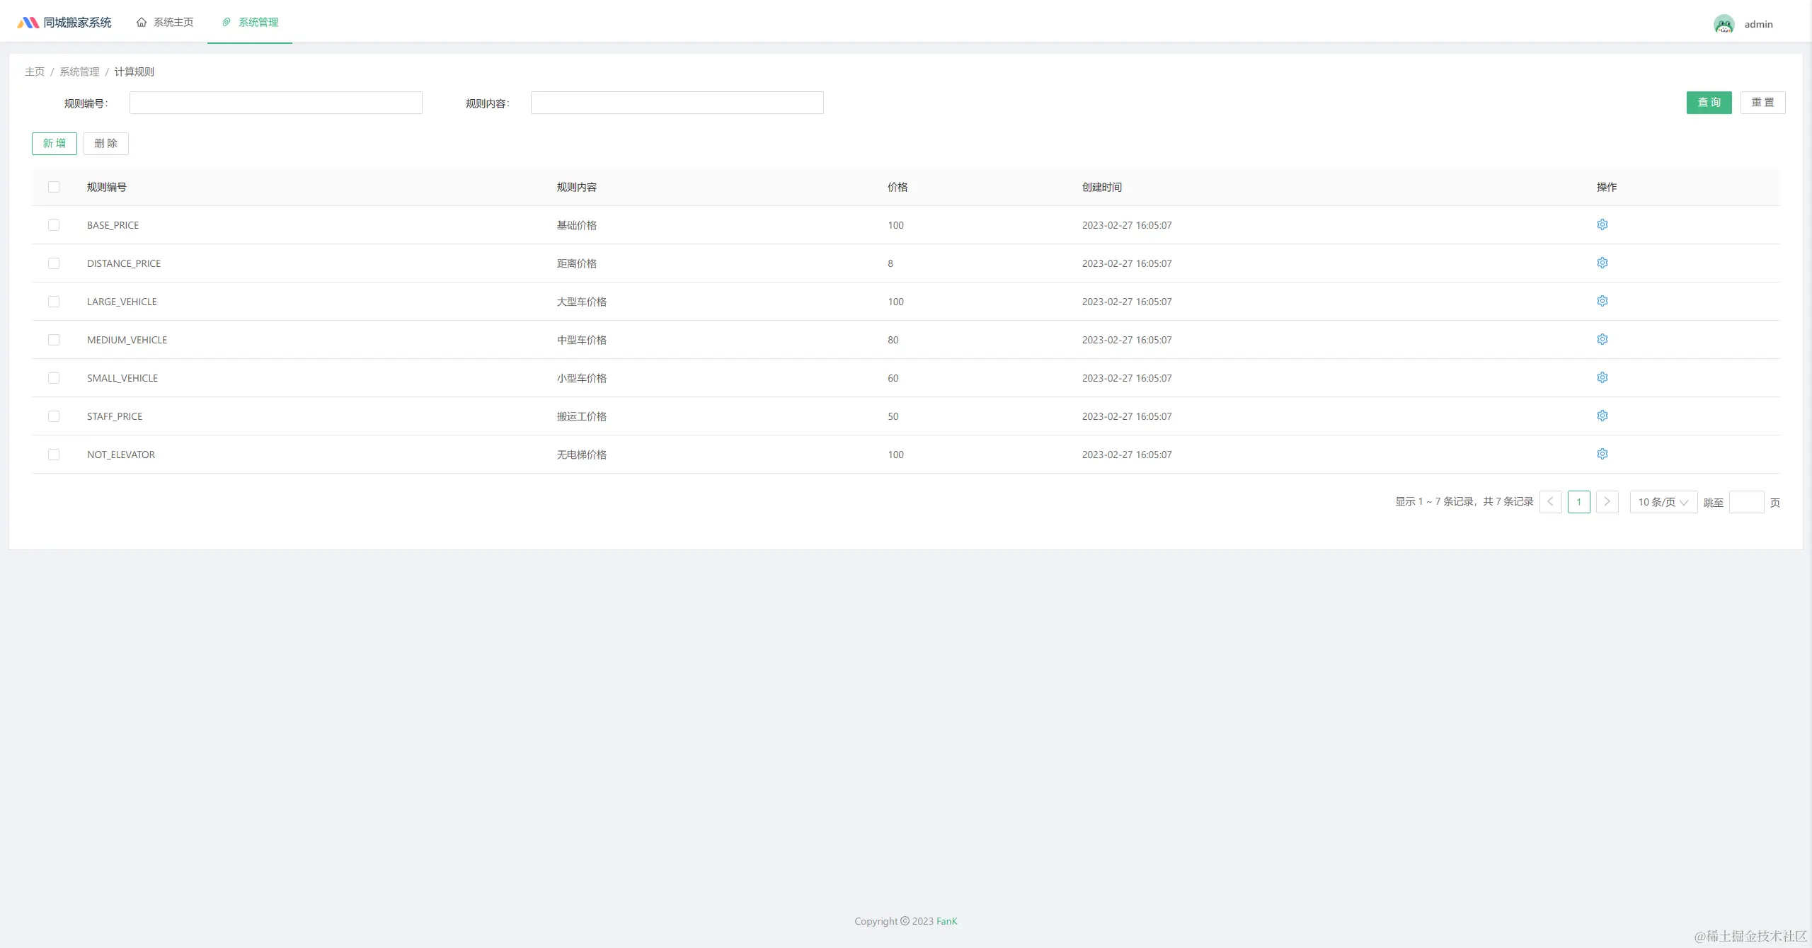Click the gear icon for BASE_PRICE row
Image resolution: width=1812 pixels, height=948 pixels.
pos(1602,224)
